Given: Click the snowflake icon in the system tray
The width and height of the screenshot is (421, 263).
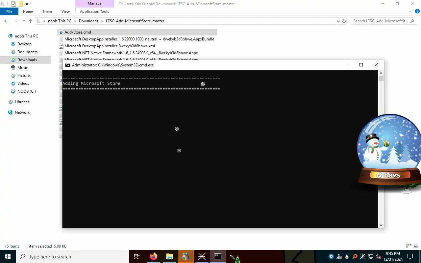Looking at the screenshot, I should [363, 256].
